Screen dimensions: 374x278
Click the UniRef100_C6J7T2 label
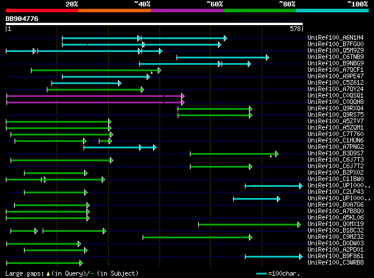point(335,166)
